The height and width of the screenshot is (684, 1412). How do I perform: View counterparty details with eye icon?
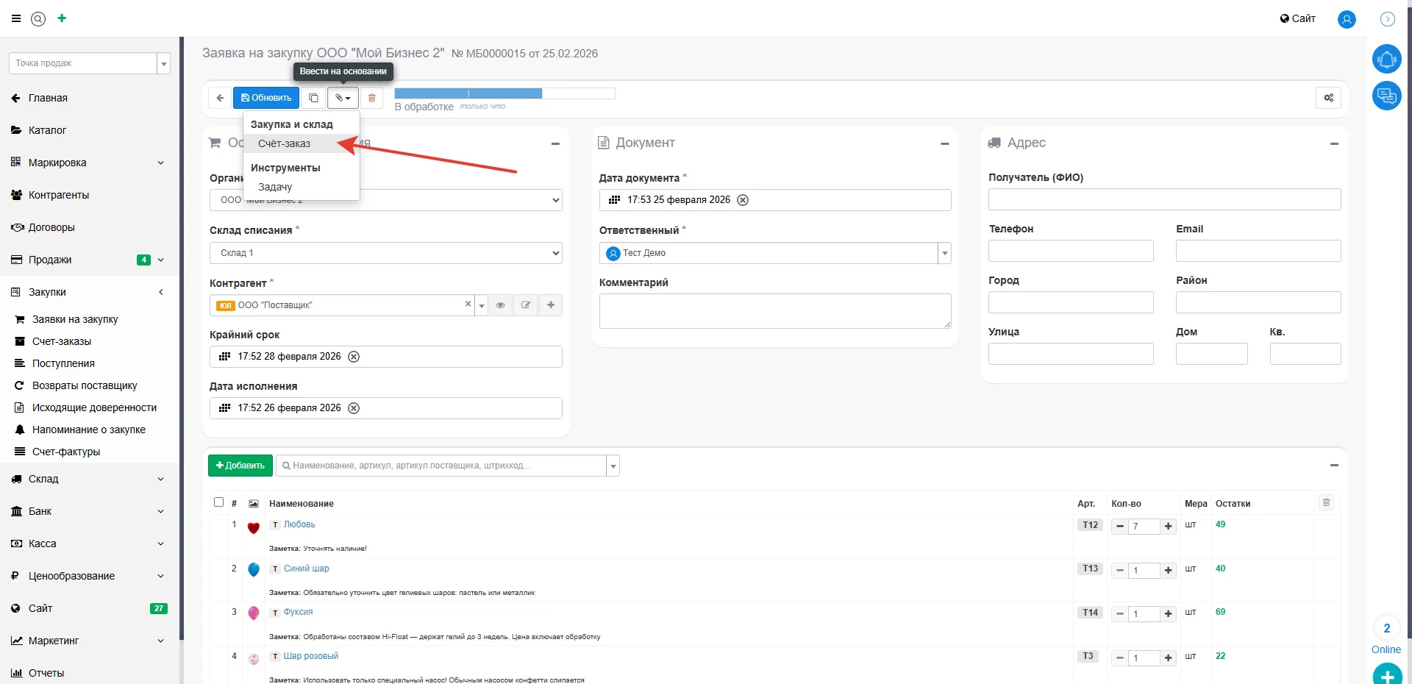click(500, 305)
